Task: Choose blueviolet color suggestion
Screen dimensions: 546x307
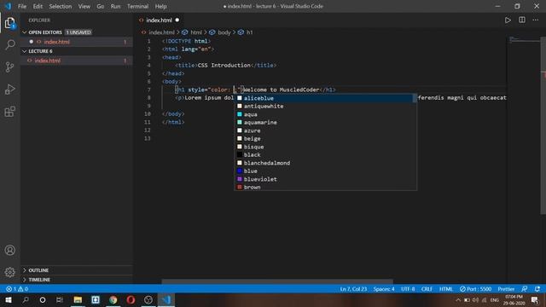Action: (325, 179)
